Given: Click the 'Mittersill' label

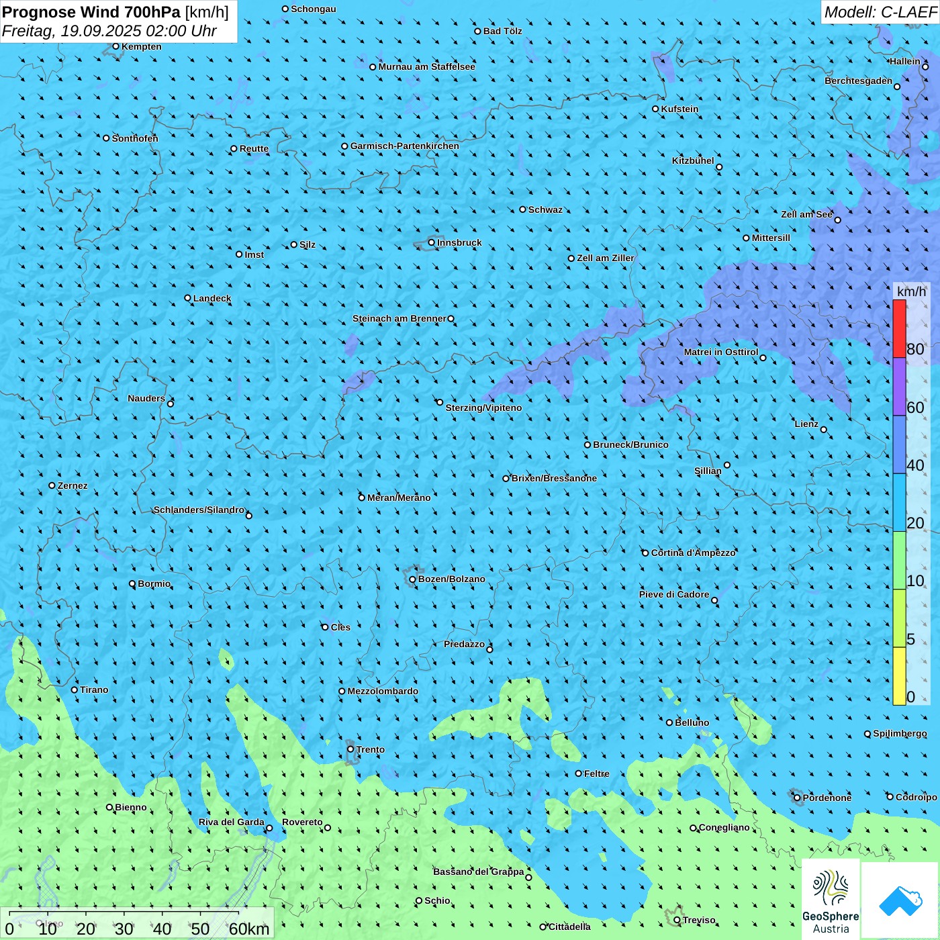Looking at the screenshot, I should 771,238.
